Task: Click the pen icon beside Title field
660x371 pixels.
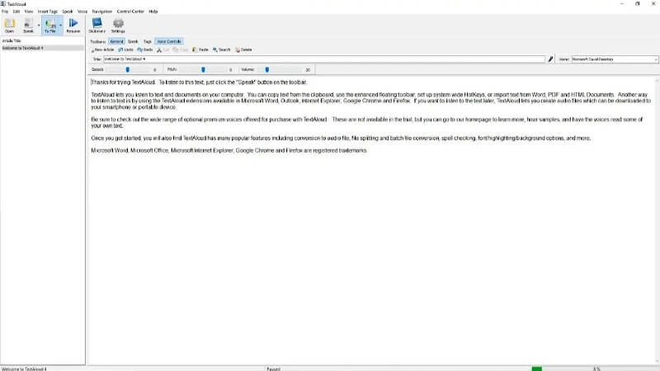Action: click(550, 59)
